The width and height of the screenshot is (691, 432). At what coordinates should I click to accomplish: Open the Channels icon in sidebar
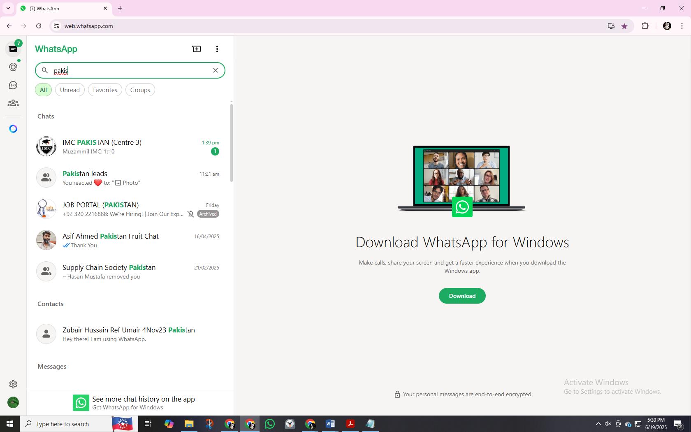coord(13,85)
